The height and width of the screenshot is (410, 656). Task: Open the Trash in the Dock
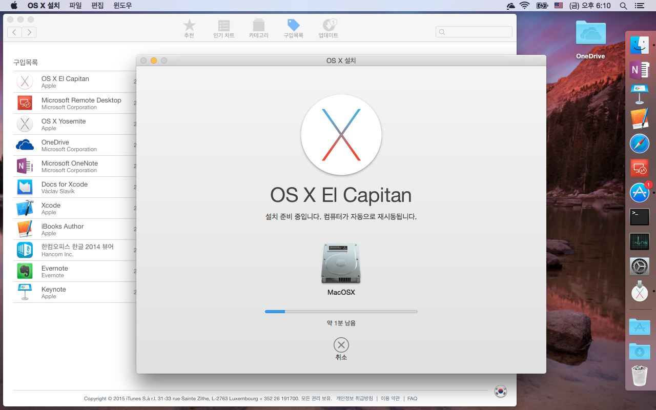640,376
